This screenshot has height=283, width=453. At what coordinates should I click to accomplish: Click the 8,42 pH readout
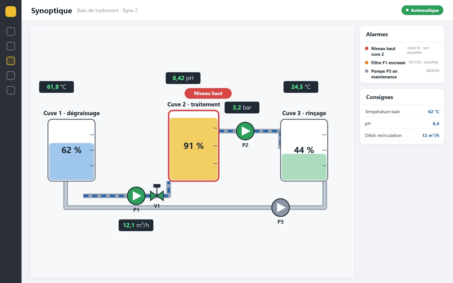pyautogui.click(x=183, y=78)
